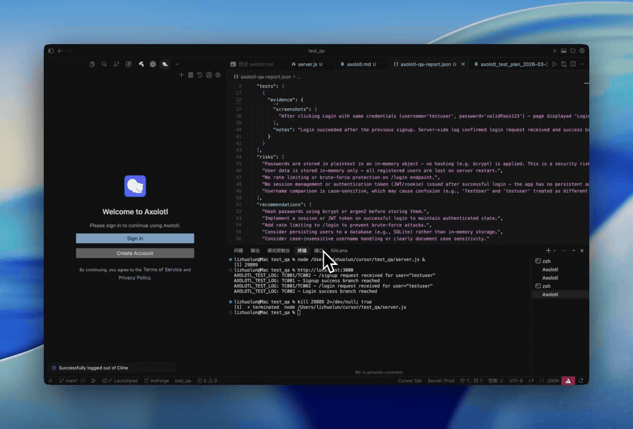Expand the activity bar overflow chevron
This screenshot has height=429, width=633.
[177, 64]
